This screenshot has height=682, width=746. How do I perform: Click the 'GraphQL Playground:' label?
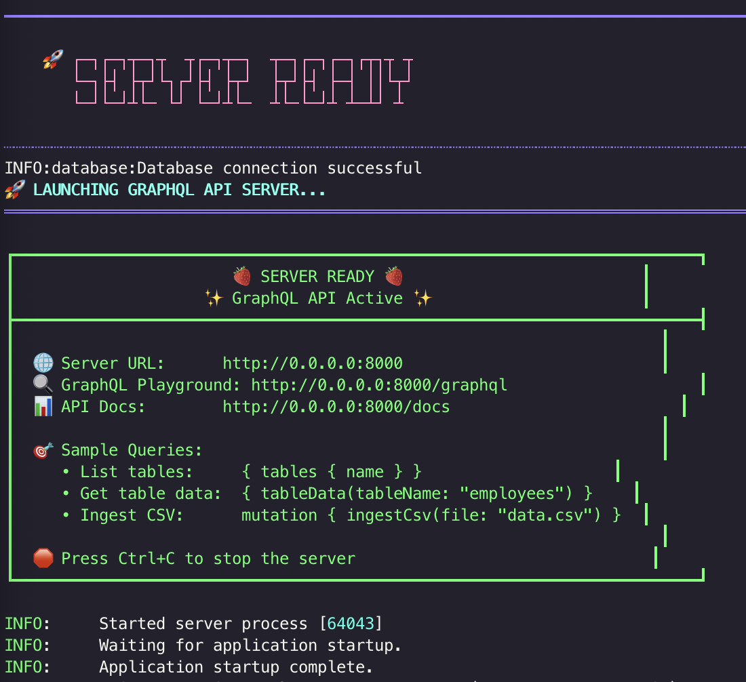[x=151, y=385]
